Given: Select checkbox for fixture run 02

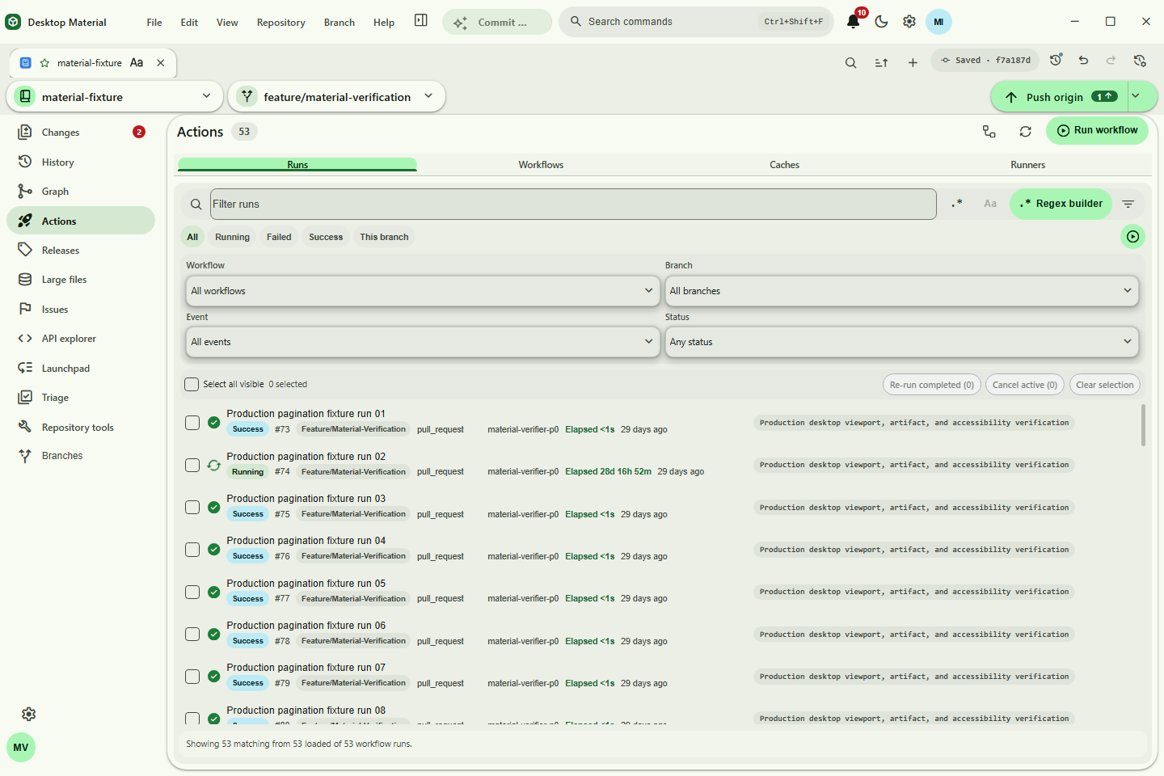Looking at the screenshot, I should coord(192,465).
